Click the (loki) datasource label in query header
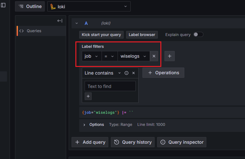 point(106,23)
